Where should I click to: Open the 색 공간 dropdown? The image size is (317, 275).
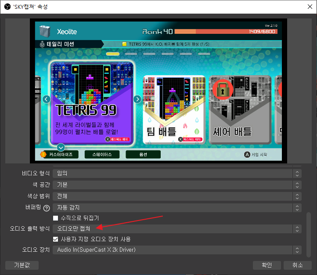pos(177,185)
